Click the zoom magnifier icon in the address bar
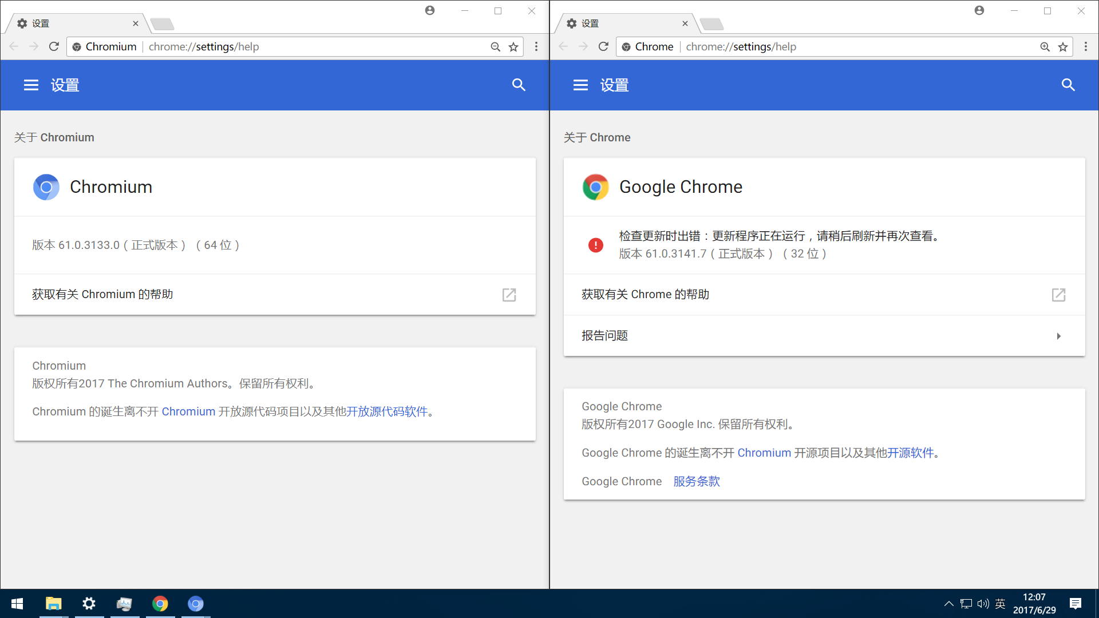The width and height of the screenshot is (1099, 618). tap(495, 46)
